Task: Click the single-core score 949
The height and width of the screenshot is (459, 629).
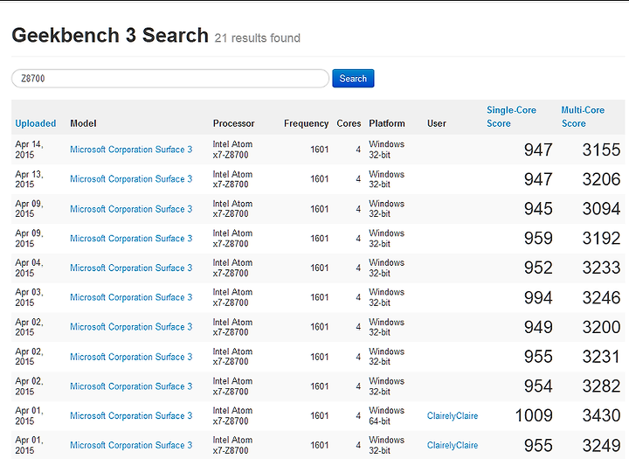Action: (x=538, y=327)
